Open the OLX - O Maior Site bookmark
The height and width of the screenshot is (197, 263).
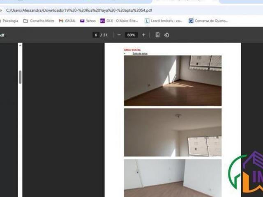coord(119,21)
